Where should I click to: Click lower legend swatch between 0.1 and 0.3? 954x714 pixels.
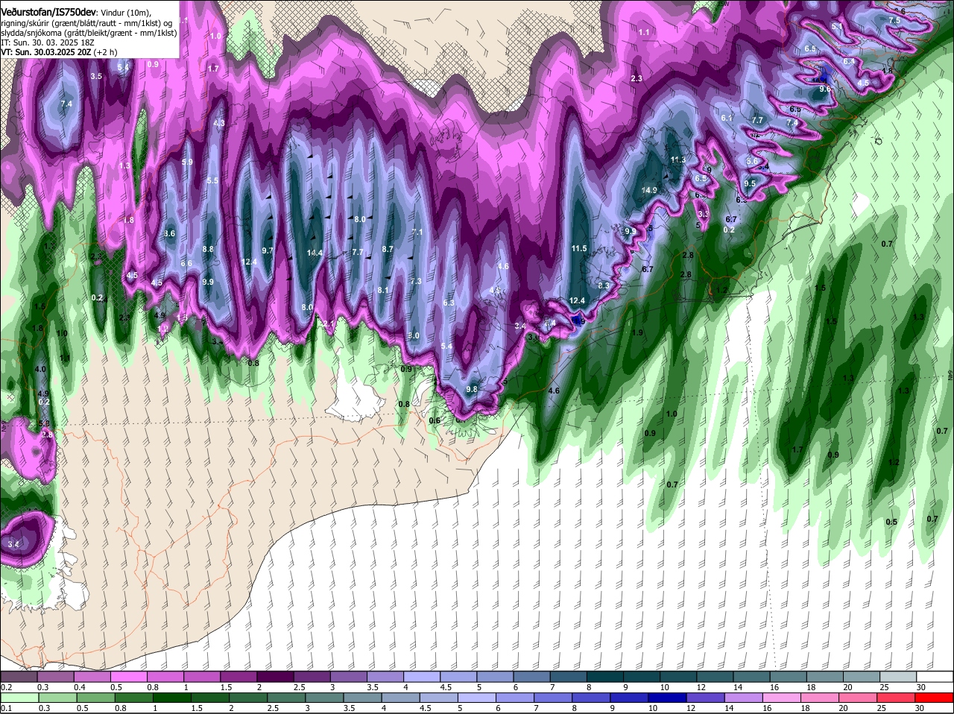(x=19, y=697)
